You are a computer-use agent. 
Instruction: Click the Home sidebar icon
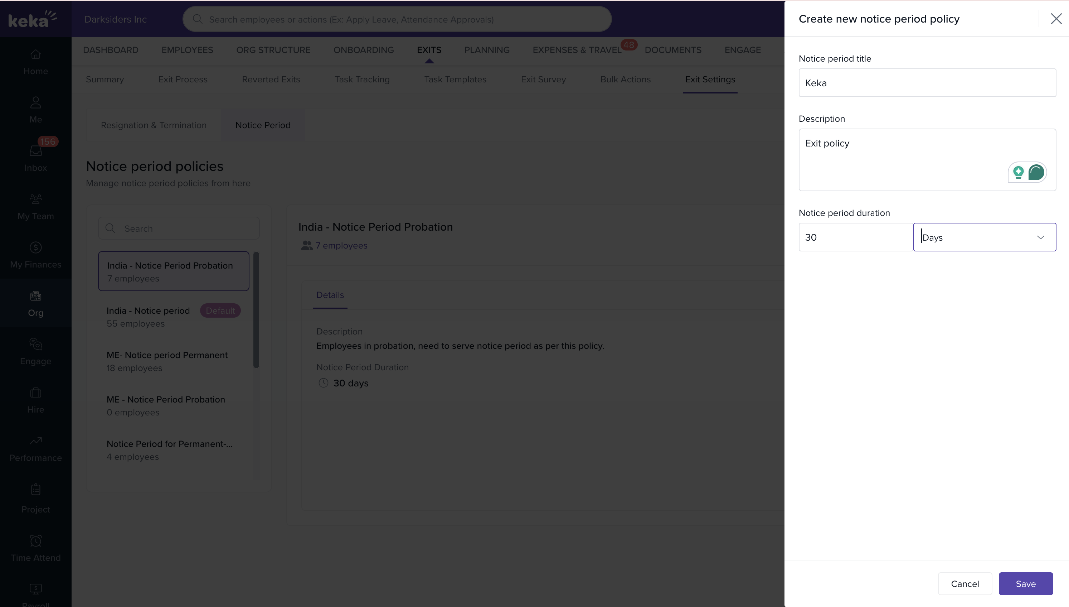tap(35, 55)
